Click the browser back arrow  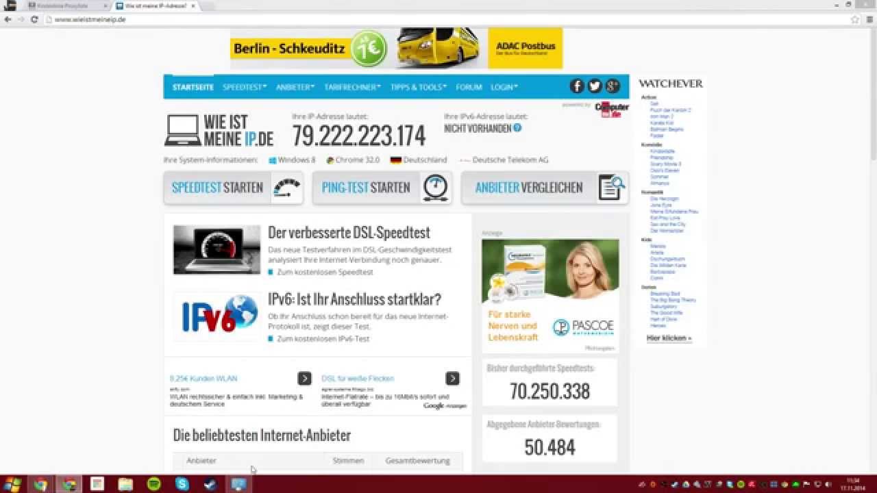[x=8, y=19]
